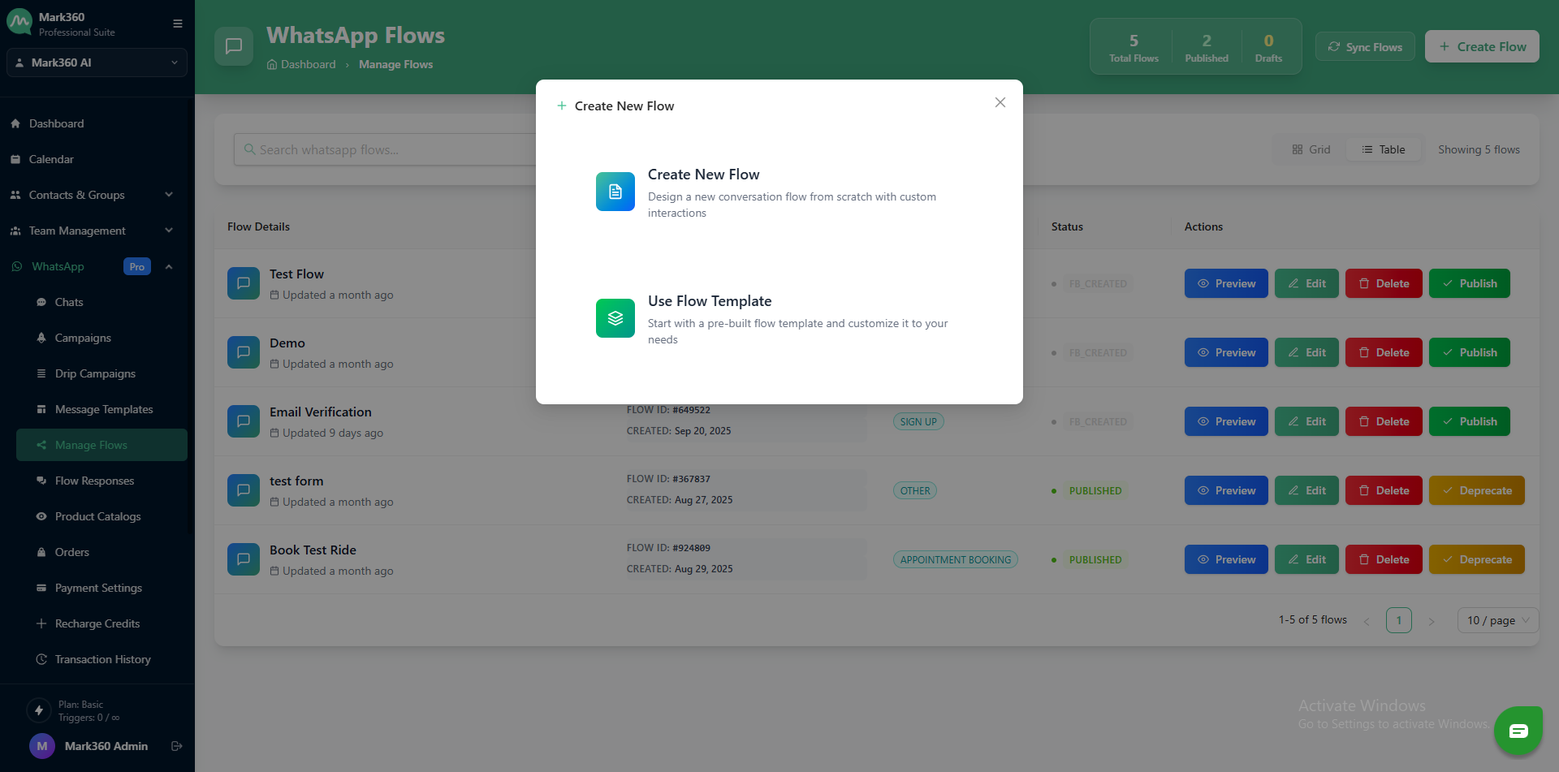Click the WhatsApp Flows header chat icon
This screenshot has width=1559, height=772.
pos(234,46)
